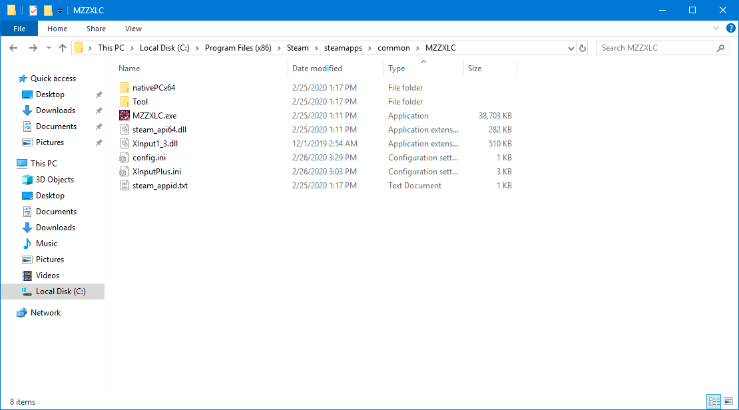Click the MZZXLC.exe application icon
The height and width of the screenshot is (410, 739).
(124, 116)
